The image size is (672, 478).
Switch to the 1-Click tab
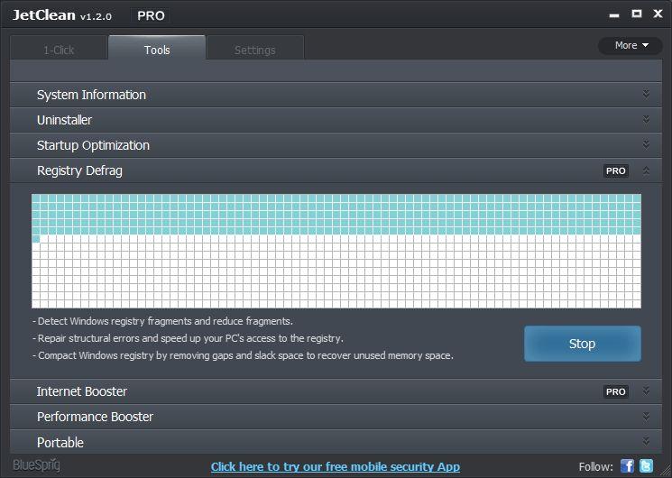pos(59,48)
